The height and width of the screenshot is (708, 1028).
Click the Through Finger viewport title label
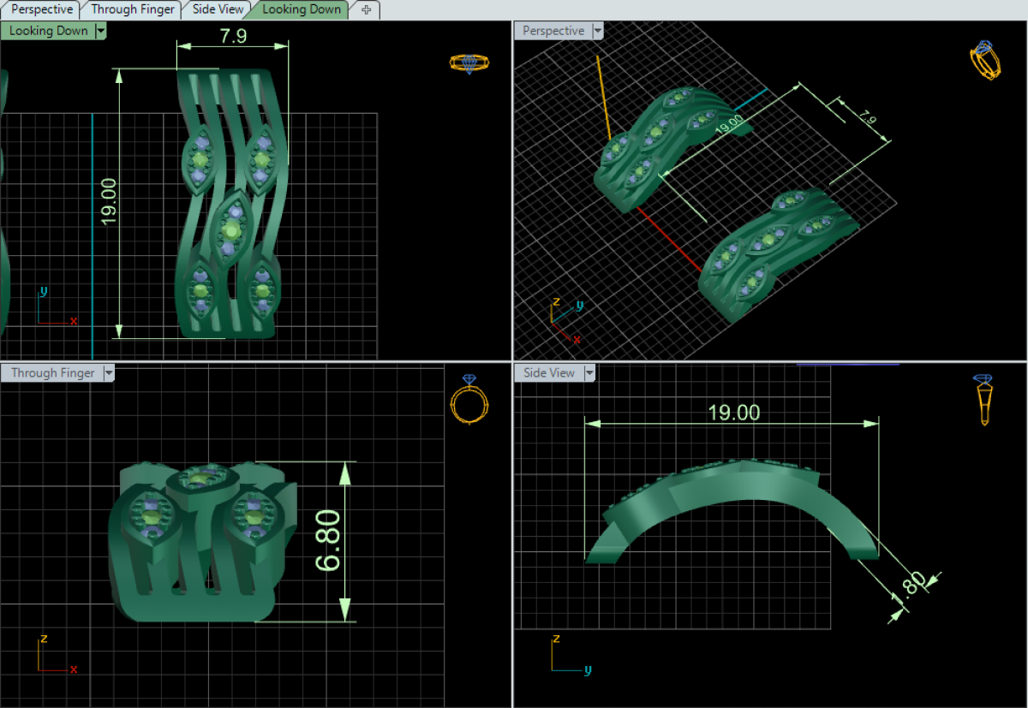pos(52,372)
